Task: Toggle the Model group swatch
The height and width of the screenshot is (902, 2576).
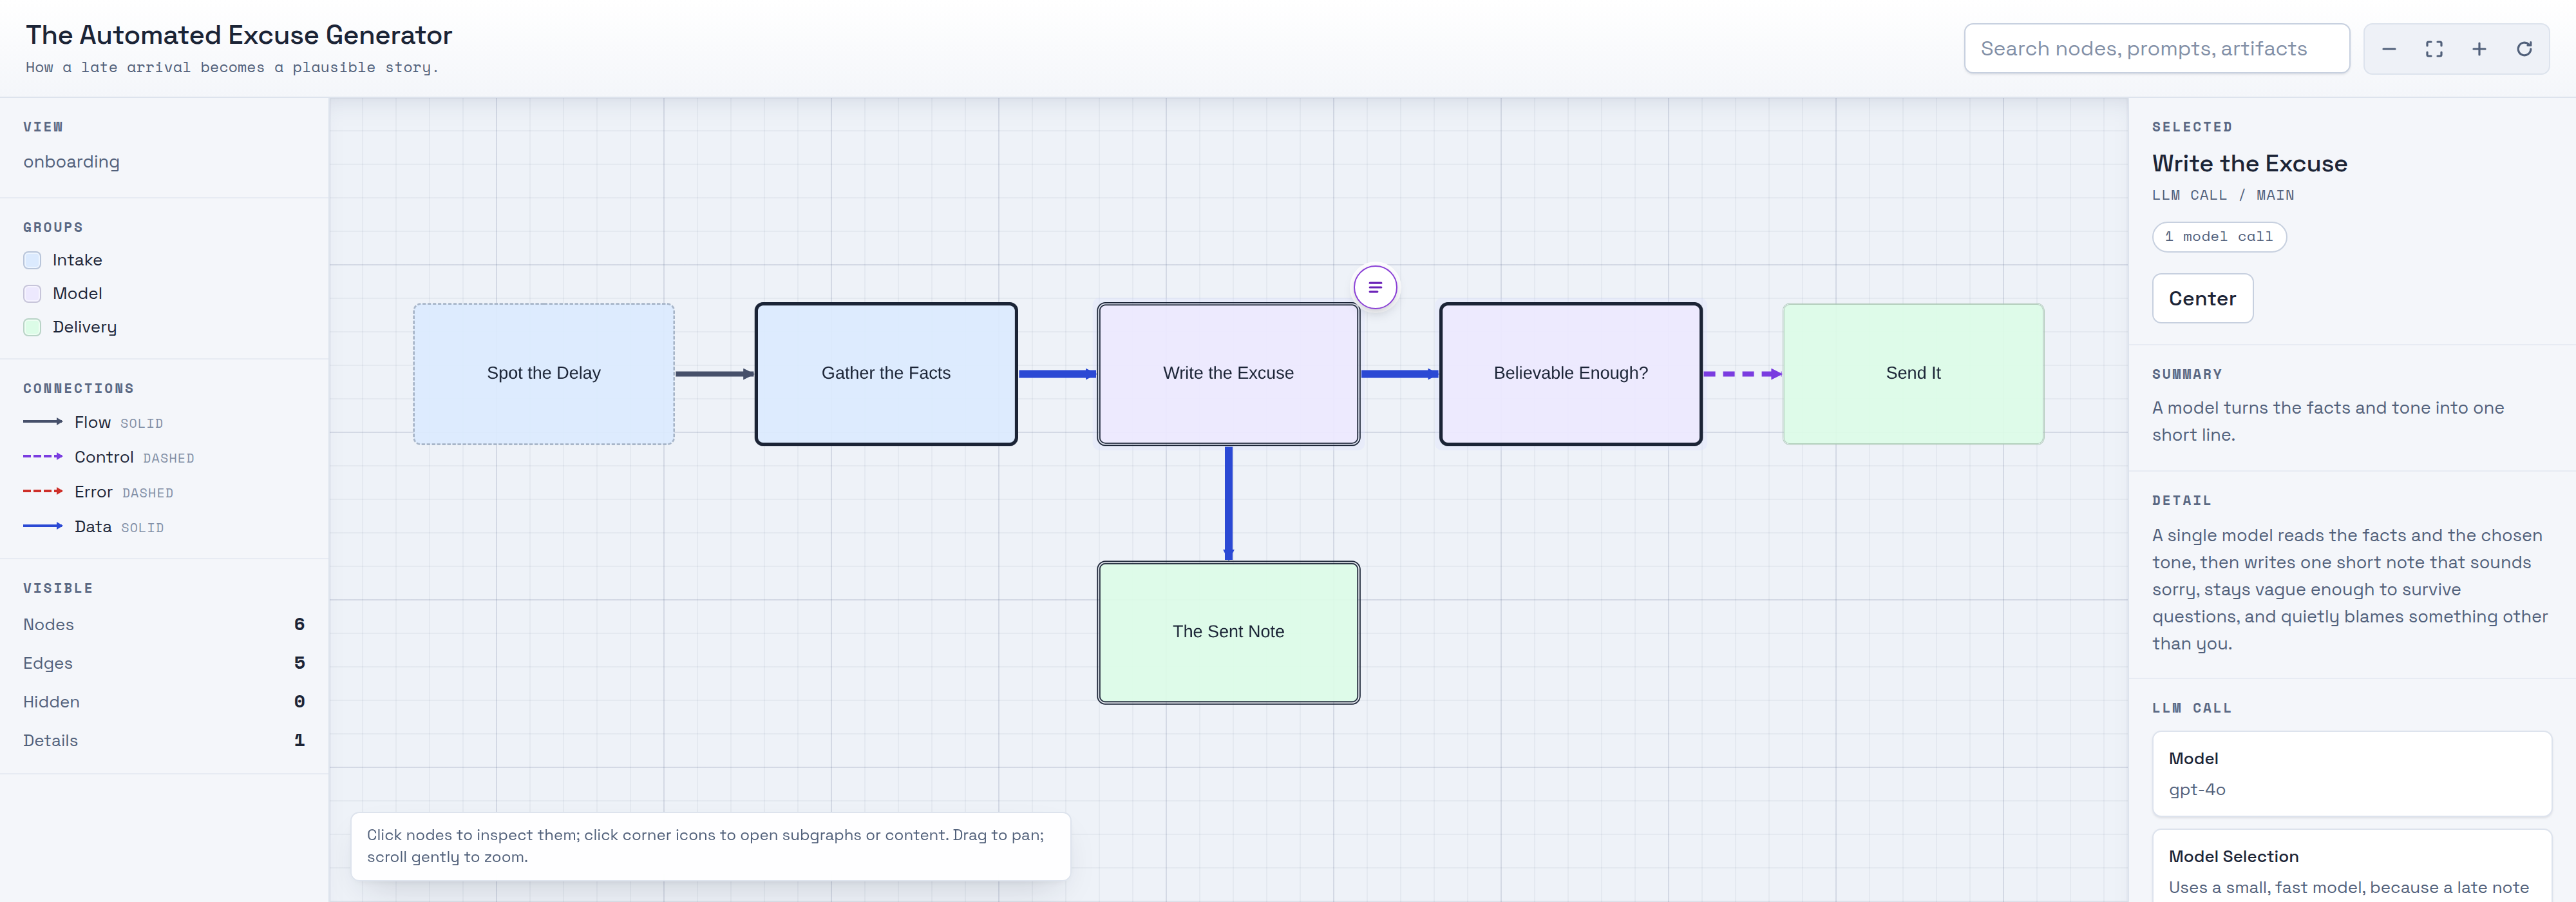Action: coord(32,293)
